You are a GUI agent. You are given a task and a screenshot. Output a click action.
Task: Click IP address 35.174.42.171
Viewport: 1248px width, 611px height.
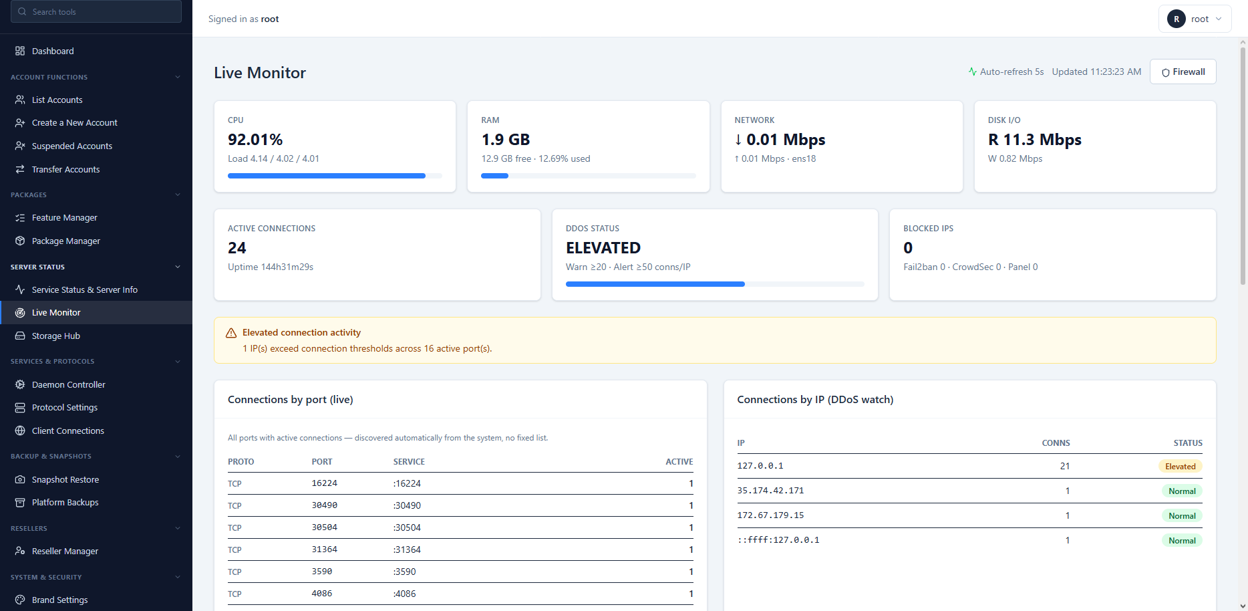pyautogui.click(x=770, y=491)
